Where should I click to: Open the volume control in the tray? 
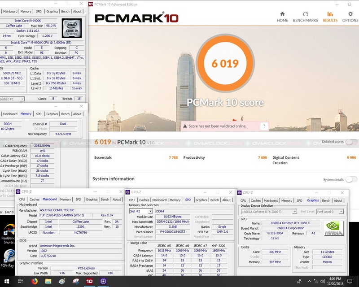(323, 281)
